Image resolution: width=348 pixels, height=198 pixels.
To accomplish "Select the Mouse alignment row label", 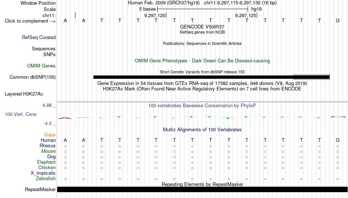I will pyautogui.click(x=48, y=151).
